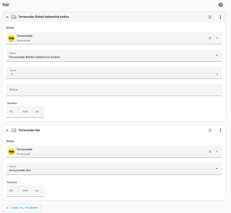Grab drag handle of battery trigger
Screen dimensions: 231x213
point(210,17)
